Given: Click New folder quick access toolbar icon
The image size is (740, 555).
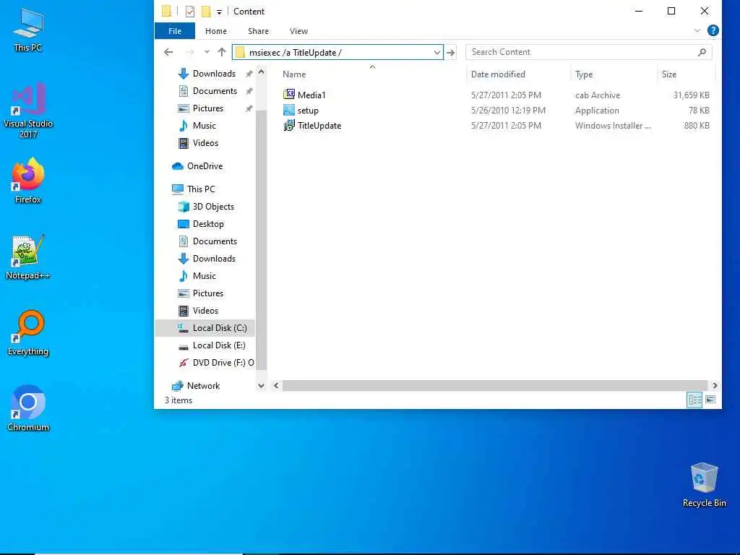Looking at the screenshot, I should (x=206, y=12).
